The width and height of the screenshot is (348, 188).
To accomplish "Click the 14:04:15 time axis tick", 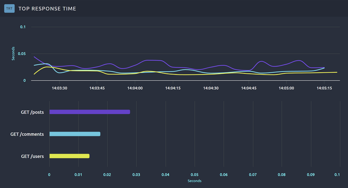I will coord(173,88).
